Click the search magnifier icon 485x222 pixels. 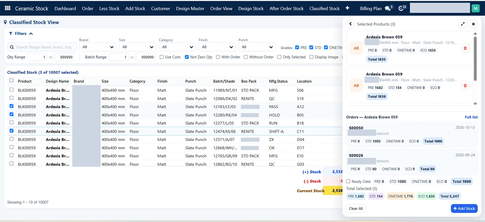(12, 47)
